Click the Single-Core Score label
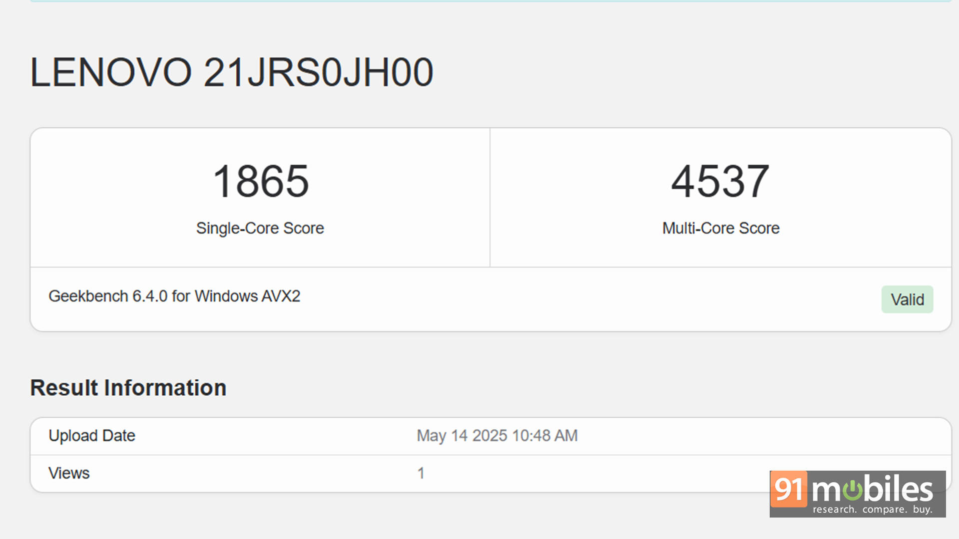The width and height of the screenshot is (959, 539). point(260,228)
